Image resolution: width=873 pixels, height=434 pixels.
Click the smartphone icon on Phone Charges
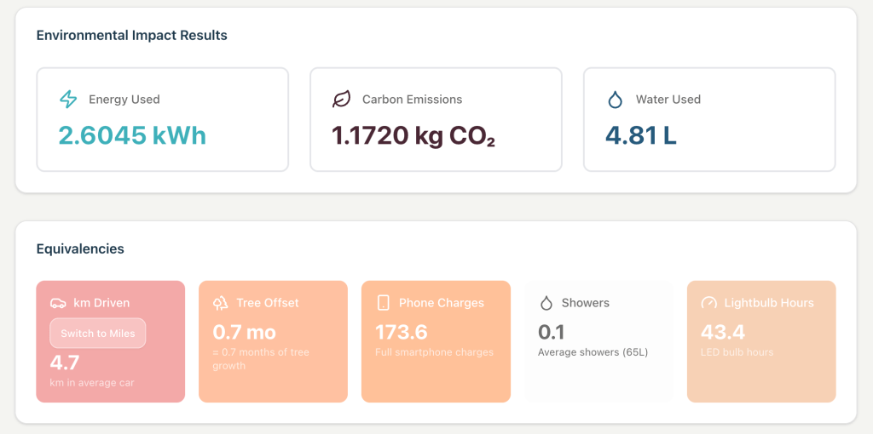coord(384,303)
